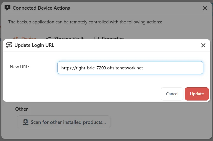Image resolution: width=213 pixels, height=141 pixels.
Task: Select the Properties tab label
Action: coord(113,38)
